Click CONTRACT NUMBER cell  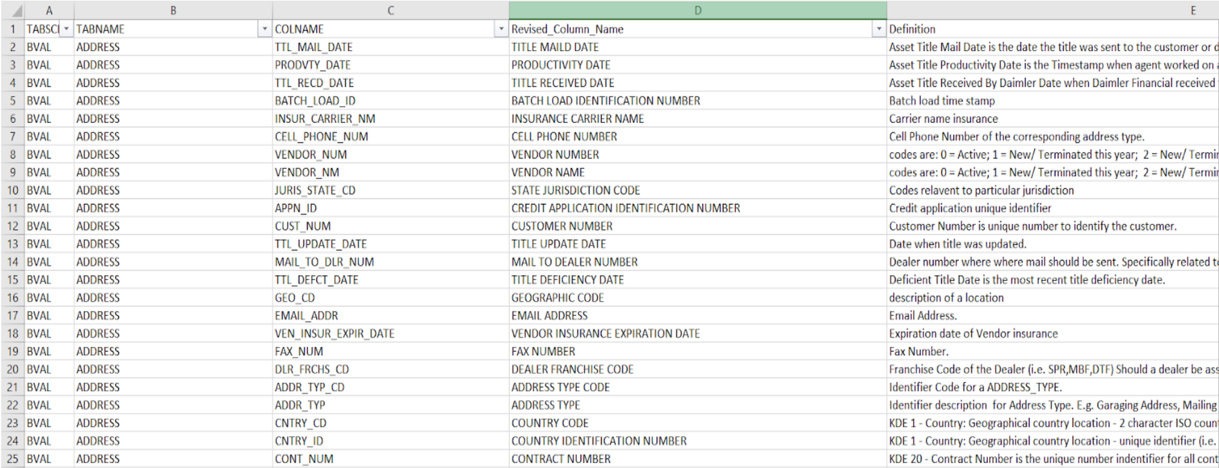click(x=698, y=459)
